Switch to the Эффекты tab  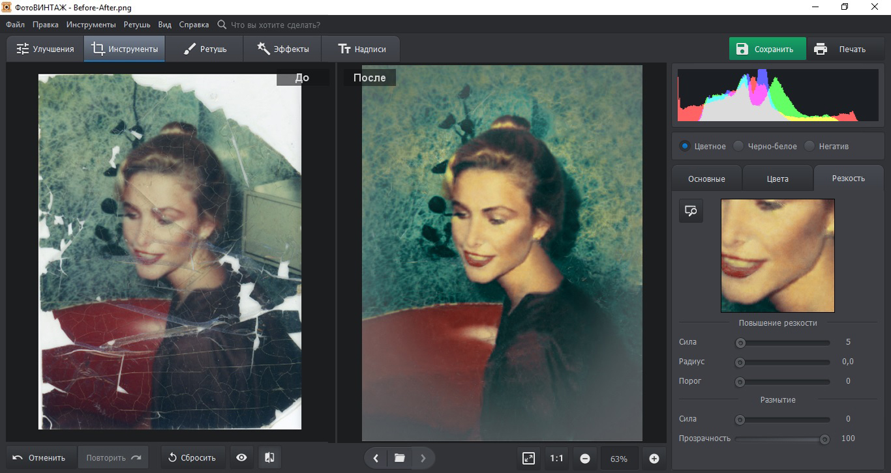pyautogui.click(x=282, y=49)
